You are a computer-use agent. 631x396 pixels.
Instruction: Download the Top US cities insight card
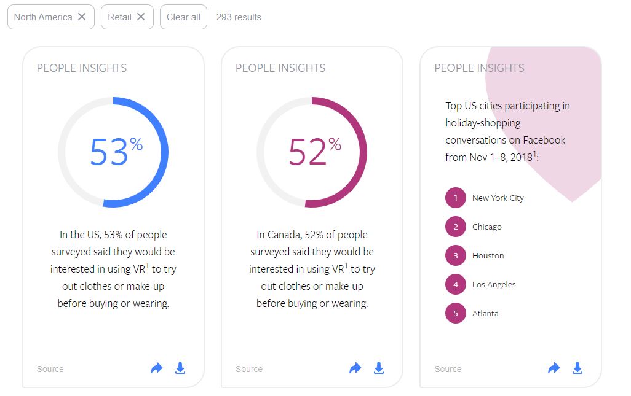[x=577, y=368]
